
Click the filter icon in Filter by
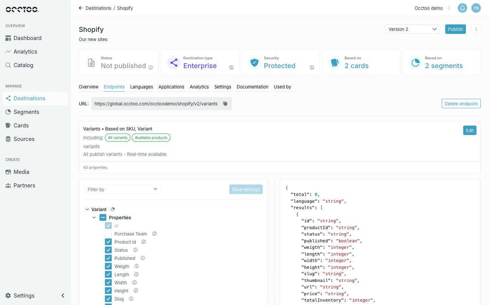[x=155, y=189]
